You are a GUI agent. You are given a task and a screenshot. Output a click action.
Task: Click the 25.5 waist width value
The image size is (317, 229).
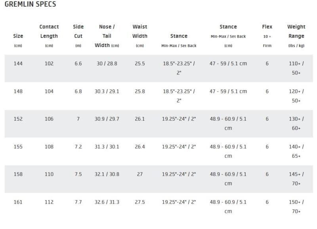point(140,64)
